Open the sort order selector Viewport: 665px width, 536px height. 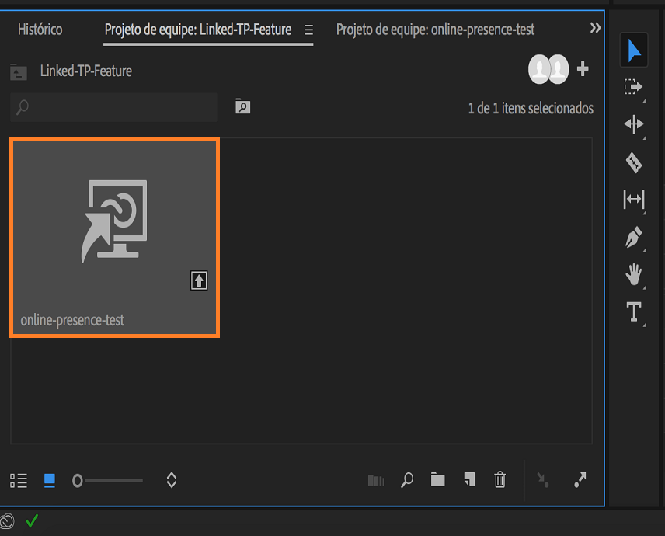click(171, 480)
